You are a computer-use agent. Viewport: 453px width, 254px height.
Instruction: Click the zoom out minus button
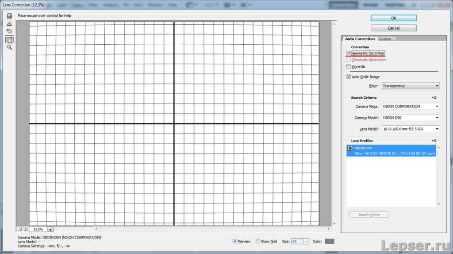coord(20,229)
